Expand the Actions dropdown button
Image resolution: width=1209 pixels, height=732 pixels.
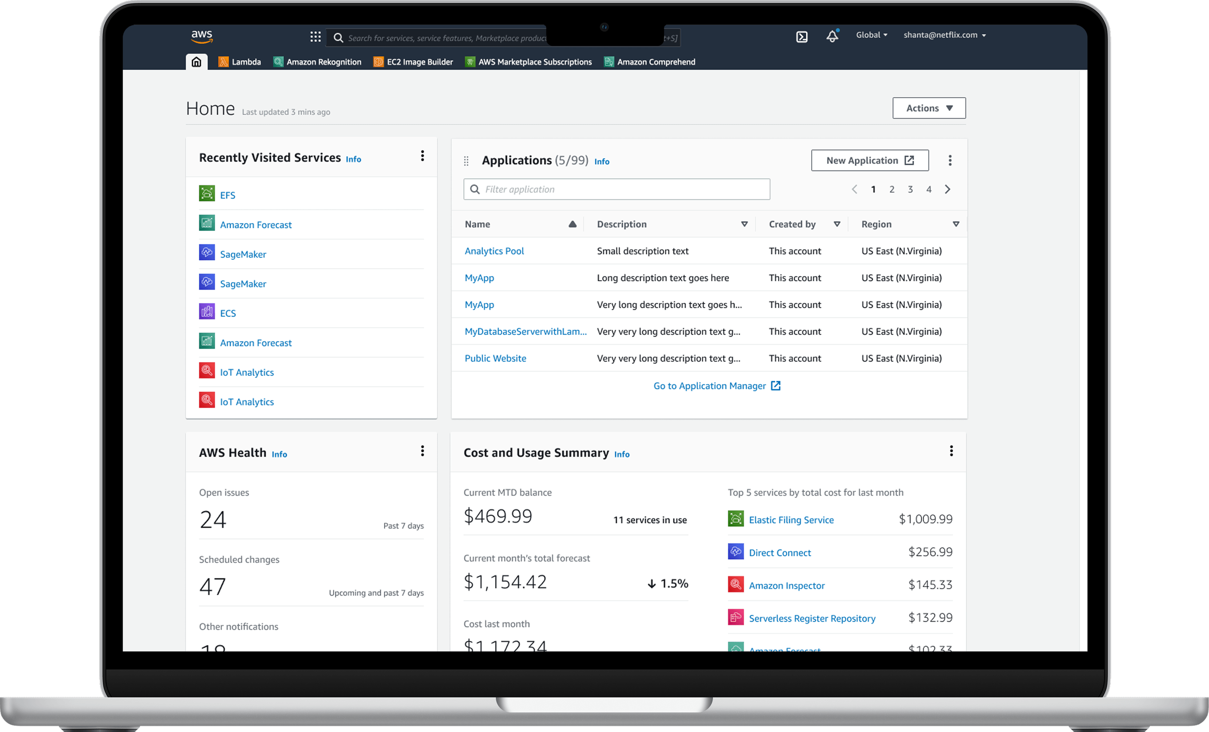[x=929, y=108]
